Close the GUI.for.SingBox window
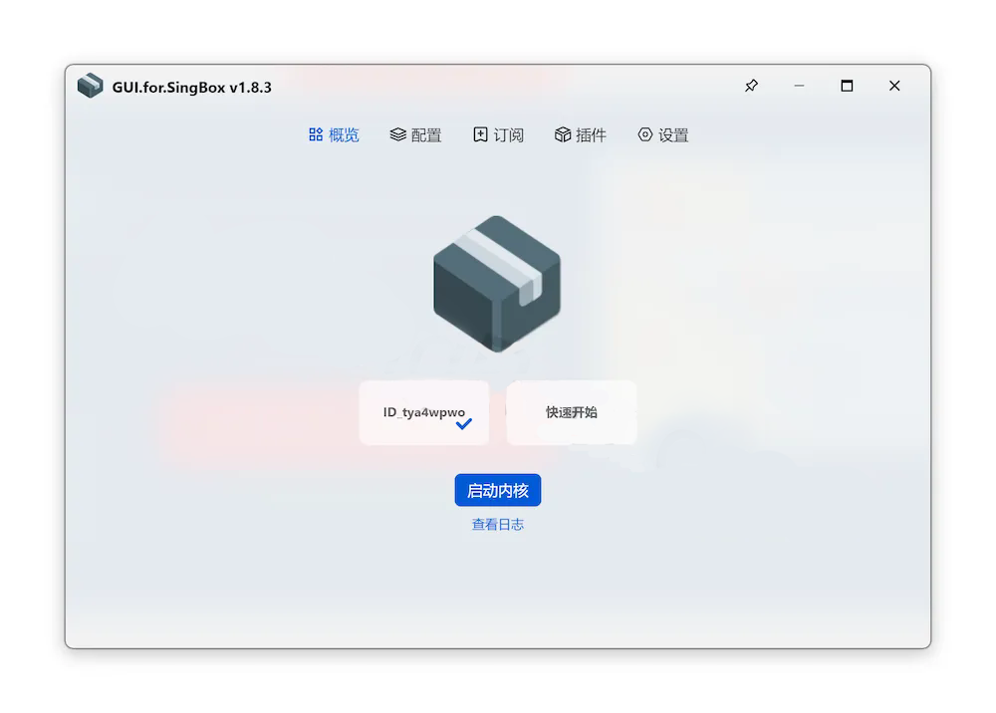The image size is (996, 713). (894, 86)
